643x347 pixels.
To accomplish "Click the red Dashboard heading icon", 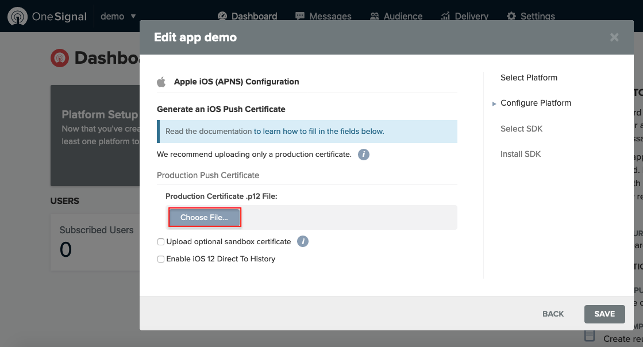I will point(60,58).
